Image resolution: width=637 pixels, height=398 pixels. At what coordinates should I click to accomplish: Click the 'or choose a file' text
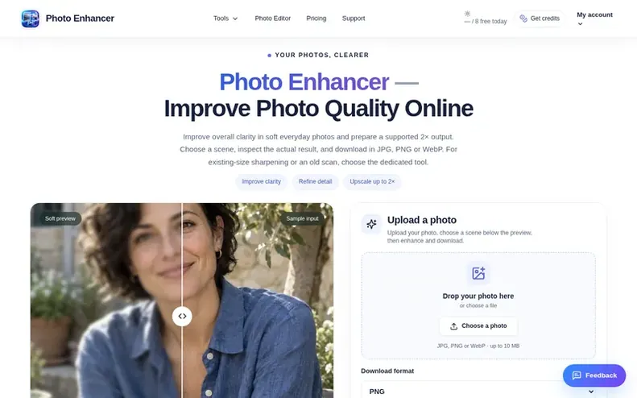point(478,305)
